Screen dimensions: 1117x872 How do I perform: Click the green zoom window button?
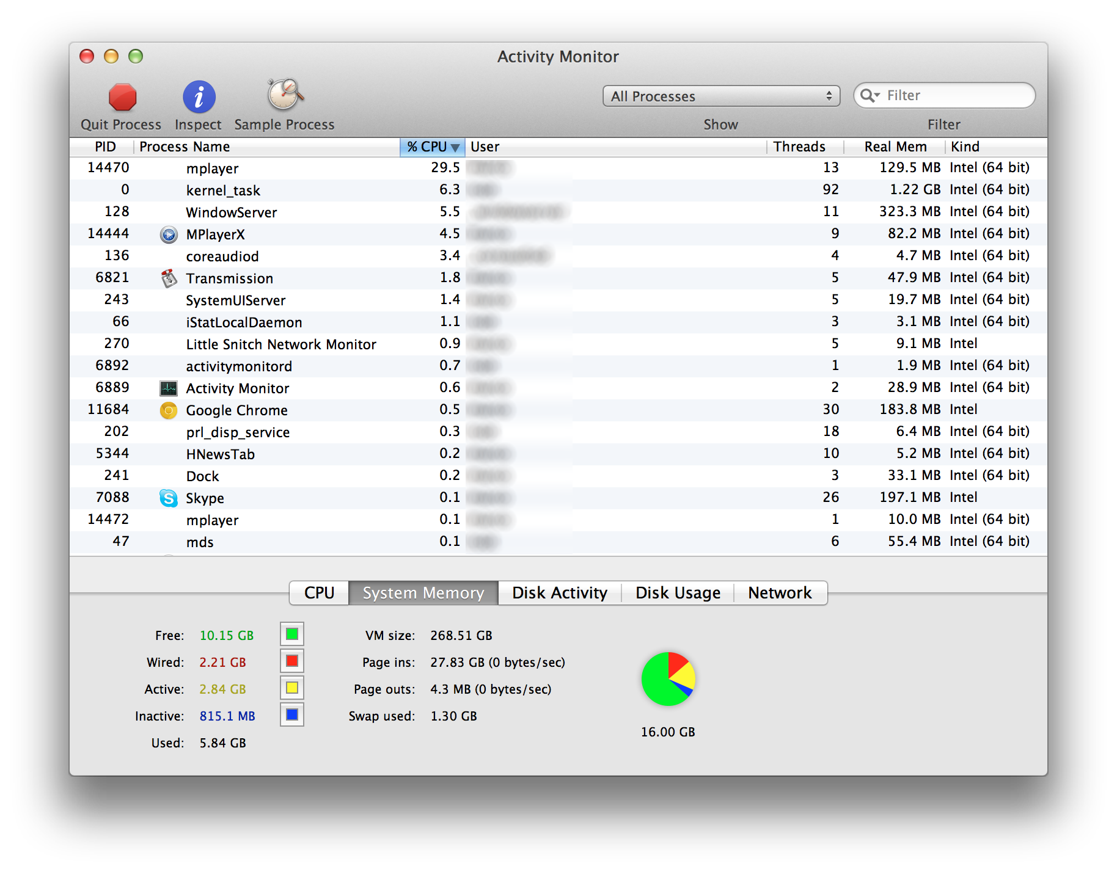click(136, 56)
